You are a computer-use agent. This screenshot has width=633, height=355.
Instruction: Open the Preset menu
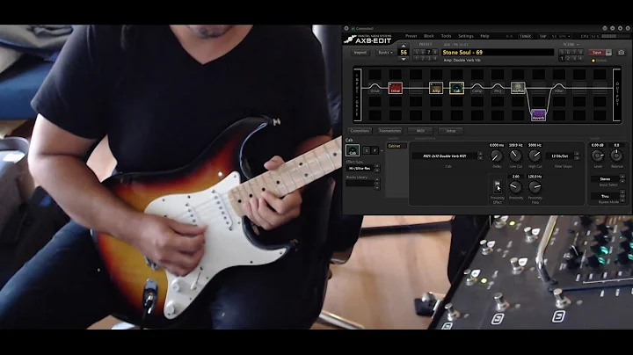tap(411, 36)
